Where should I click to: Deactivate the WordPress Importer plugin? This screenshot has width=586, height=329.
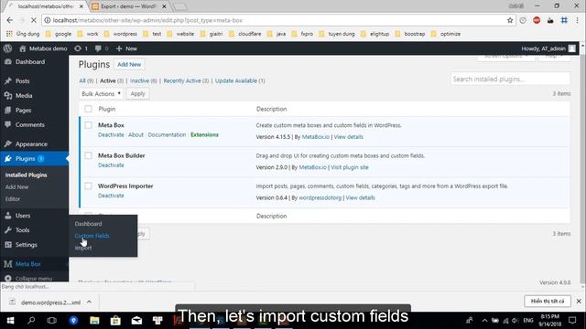(111, 196)
